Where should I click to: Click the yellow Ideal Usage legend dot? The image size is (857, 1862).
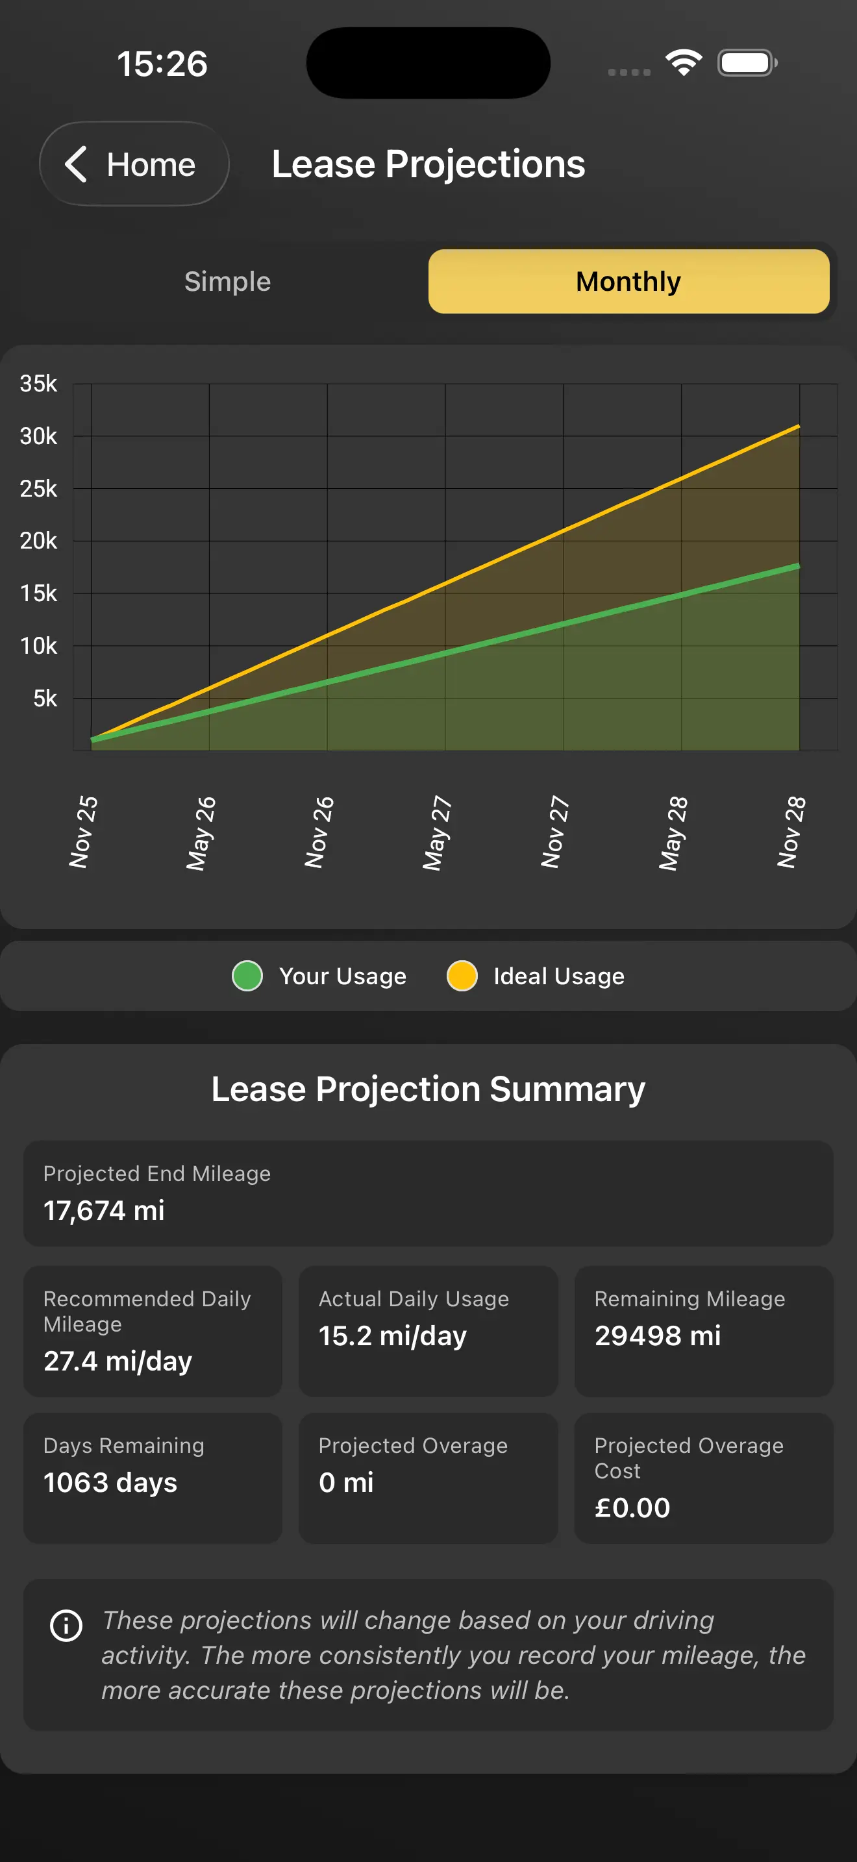point(462,976)
